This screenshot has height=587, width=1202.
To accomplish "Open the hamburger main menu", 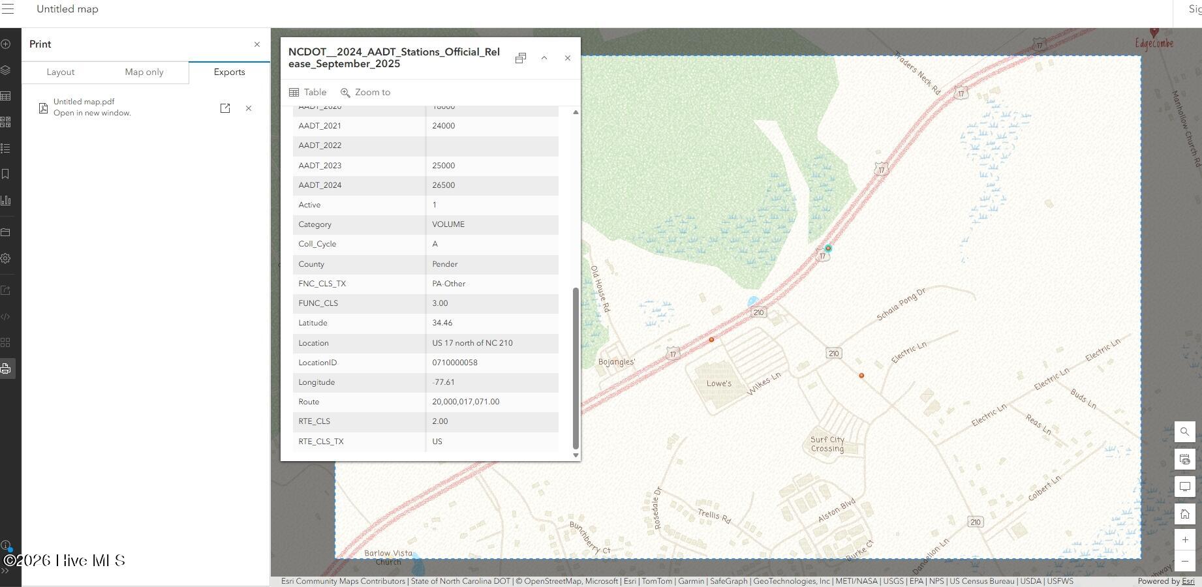I will 8,9.
